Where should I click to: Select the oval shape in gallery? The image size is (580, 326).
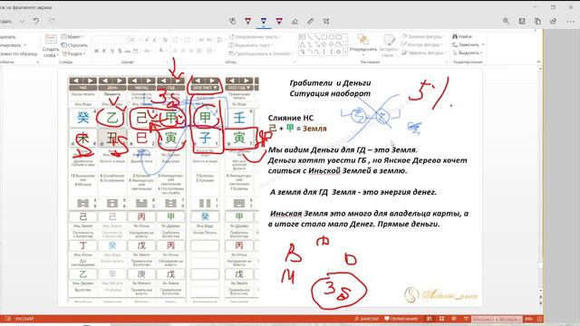point(332,37)
